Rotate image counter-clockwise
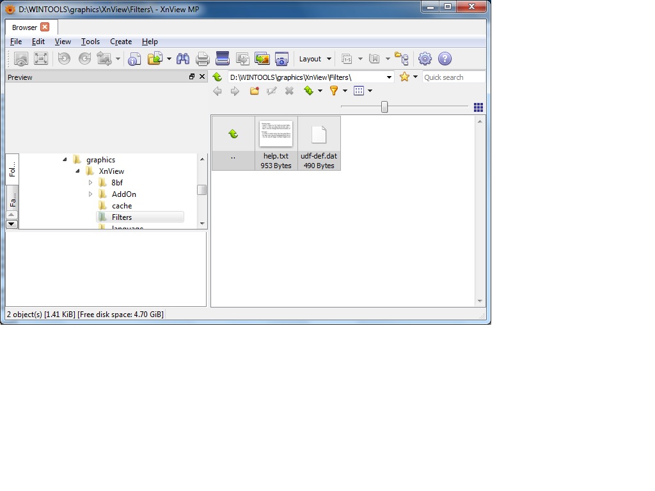 64,59
